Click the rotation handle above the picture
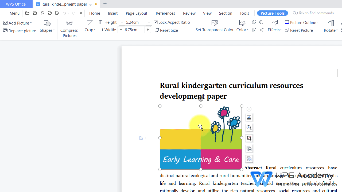Viewport: 342px width, 192px height. click(x=201, y=99)
